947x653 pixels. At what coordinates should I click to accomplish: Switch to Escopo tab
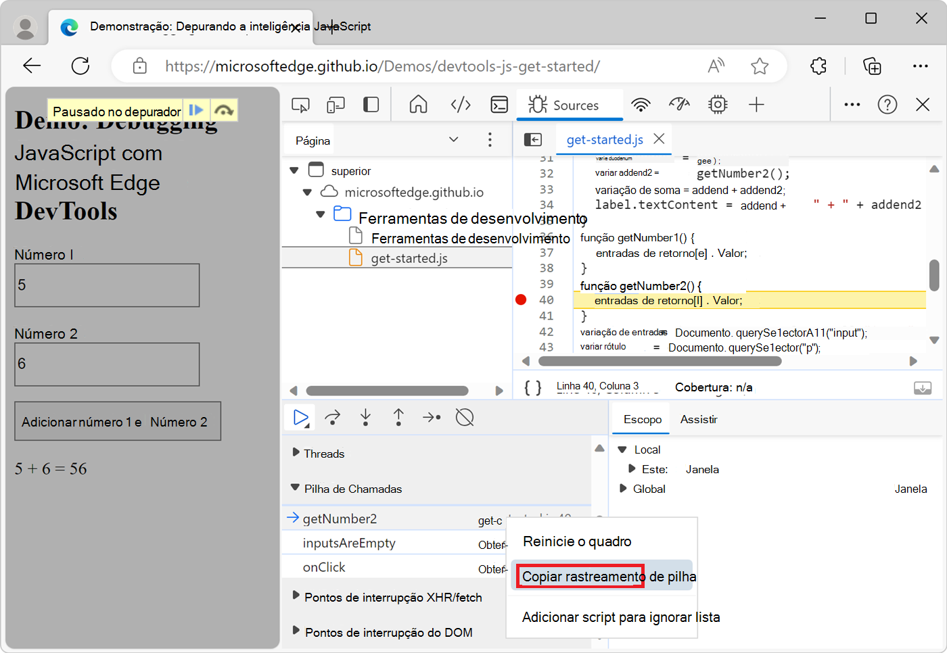click(x=643, y=419)
